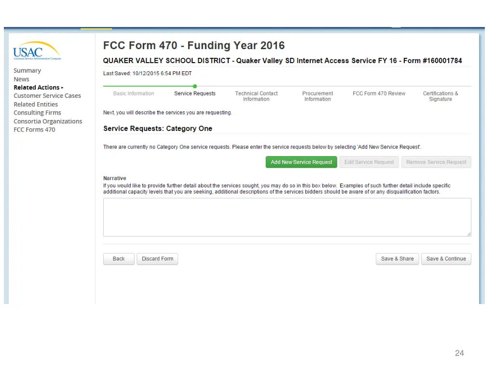Select Consulting Firms in sidebar
Screen dimensions: 494x370
pos(37,113)
